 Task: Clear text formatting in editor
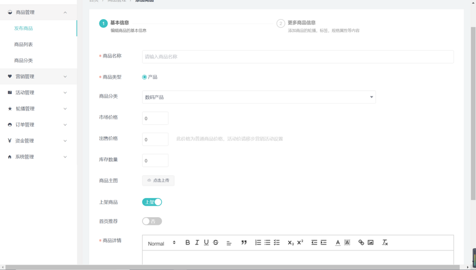point(385,243)
